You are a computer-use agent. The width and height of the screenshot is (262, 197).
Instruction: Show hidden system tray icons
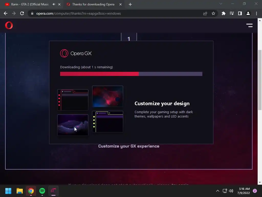pos(217,191)
